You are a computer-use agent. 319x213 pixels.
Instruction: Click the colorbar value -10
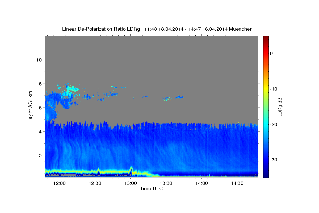[274, 89]
